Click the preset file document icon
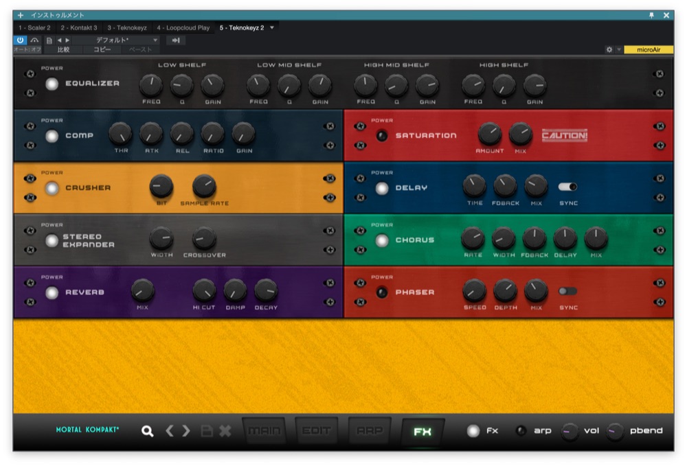This screenshot has width=687, height=466. coord(49,40)
